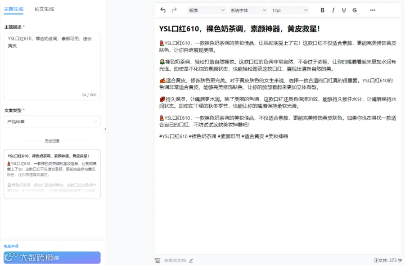Switch to 长文生成 tab
This screenshot has width=405, height=265.
tap(44, 9)
